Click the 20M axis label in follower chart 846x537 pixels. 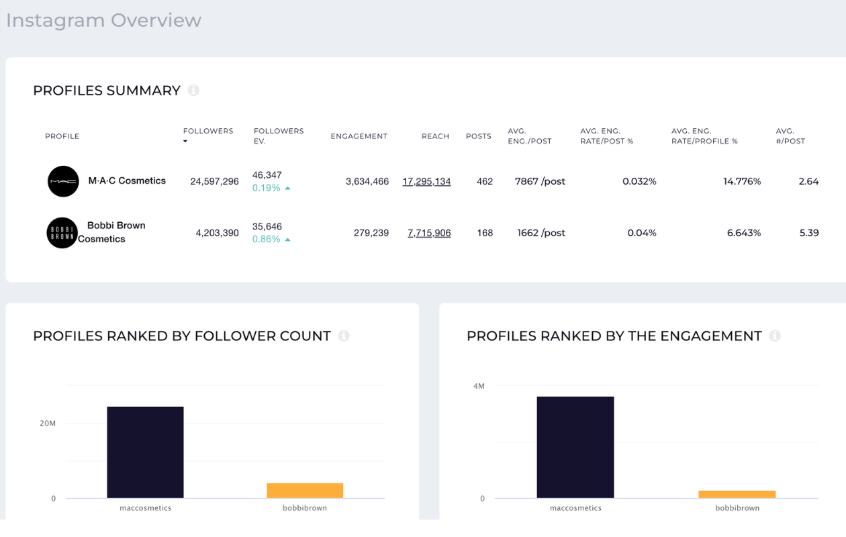click(48, 424)
